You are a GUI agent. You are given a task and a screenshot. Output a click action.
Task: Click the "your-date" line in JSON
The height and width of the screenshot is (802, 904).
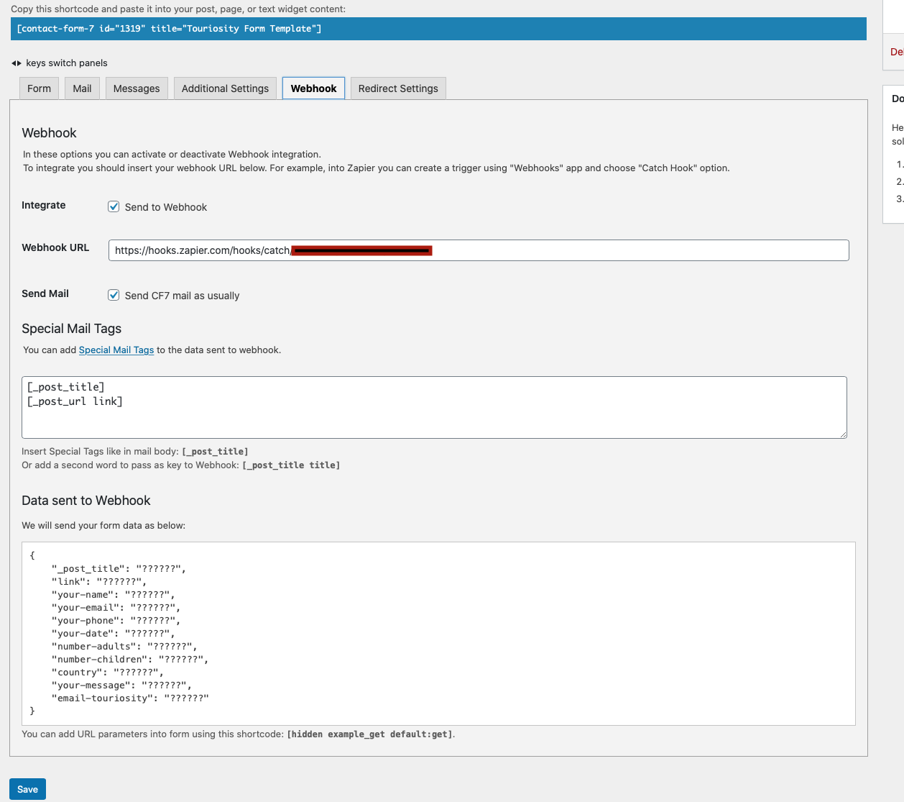click(113, 634)
